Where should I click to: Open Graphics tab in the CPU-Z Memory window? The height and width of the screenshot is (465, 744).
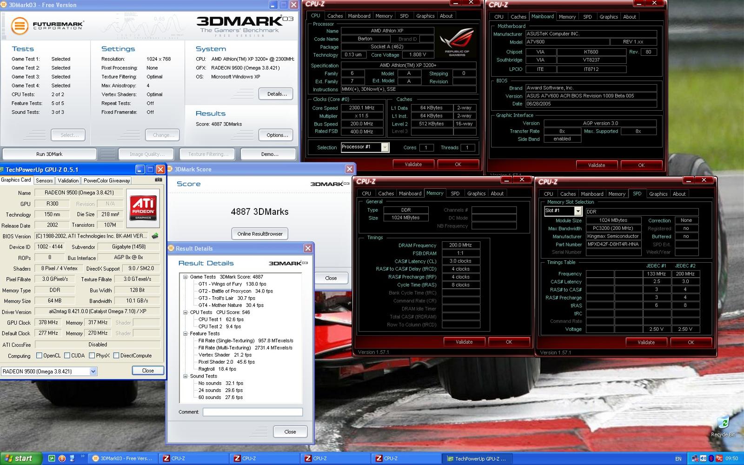tap(476, 193)
